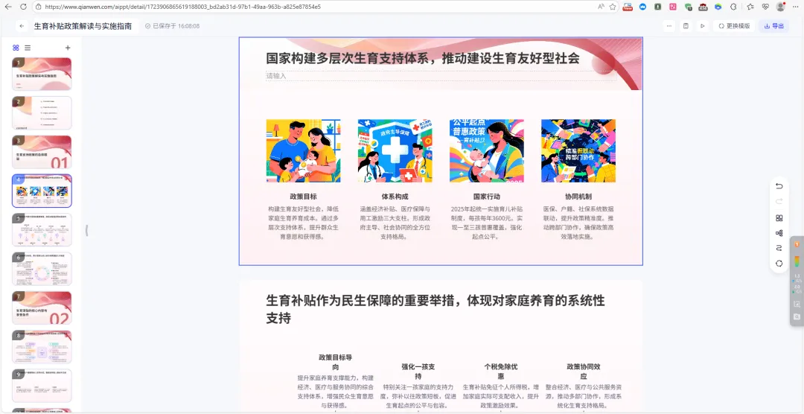804x414 pixels.
Task: Click the save icon in editor header
Action: [686, 26]
